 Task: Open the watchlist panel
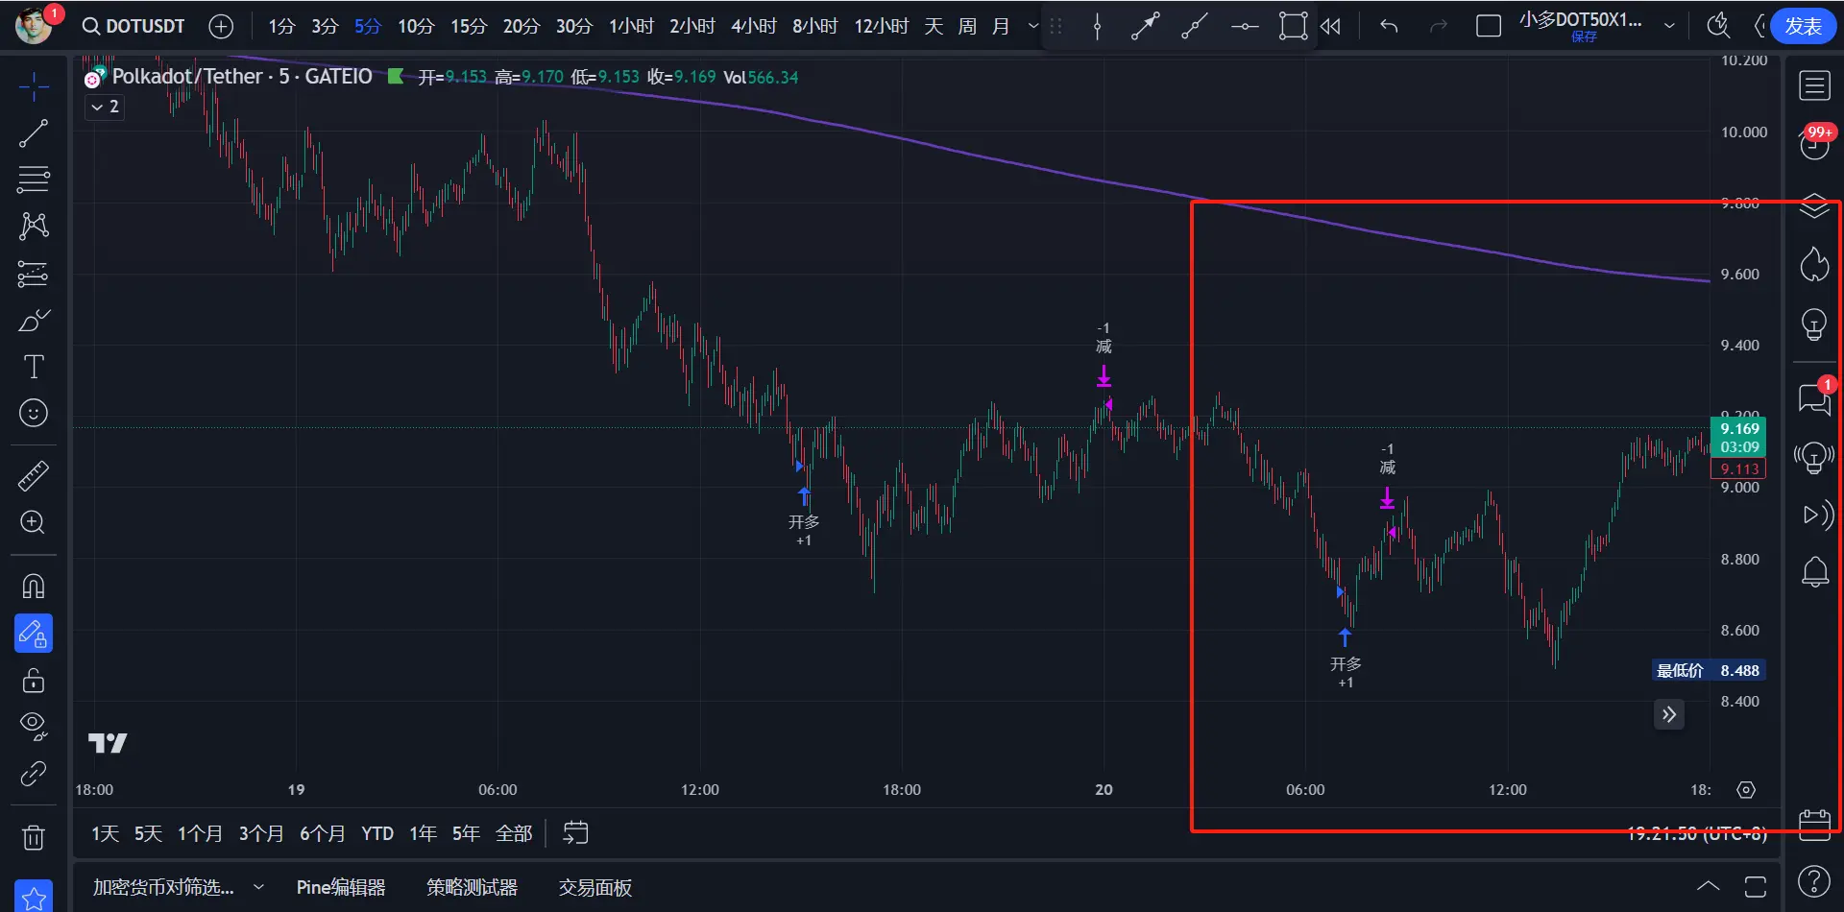tap(1814, 86)
